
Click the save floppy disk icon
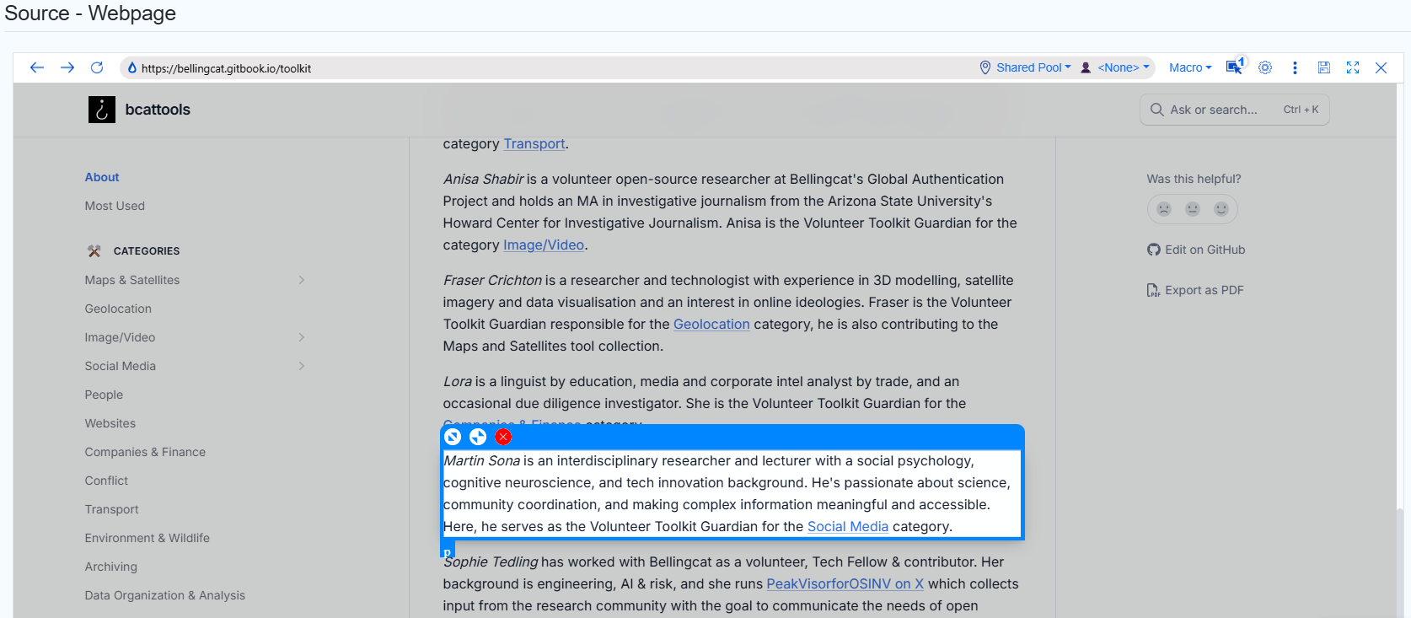pos(1324,67)
